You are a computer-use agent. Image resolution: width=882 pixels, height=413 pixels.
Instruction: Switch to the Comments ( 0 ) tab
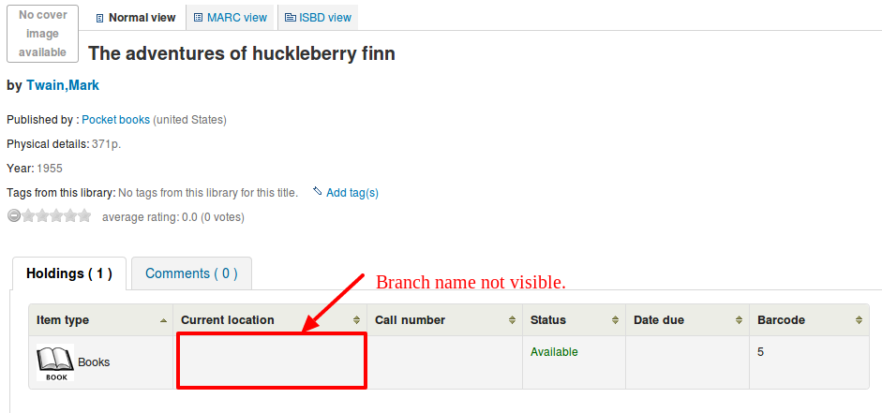click(x=191, y=273)
